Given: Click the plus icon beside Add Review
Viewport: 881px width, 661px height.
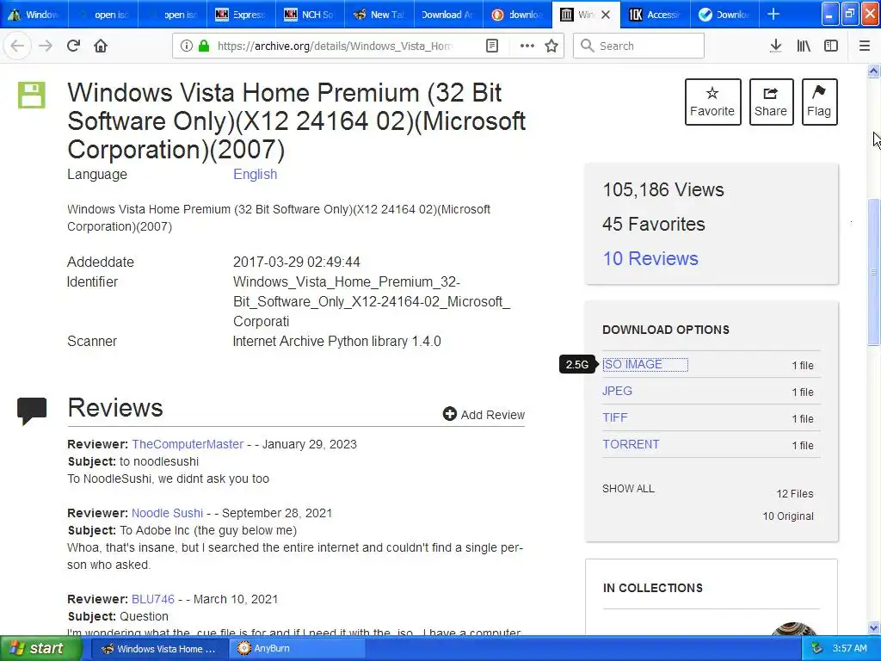Looking at the screenshot, I should 449,414.
